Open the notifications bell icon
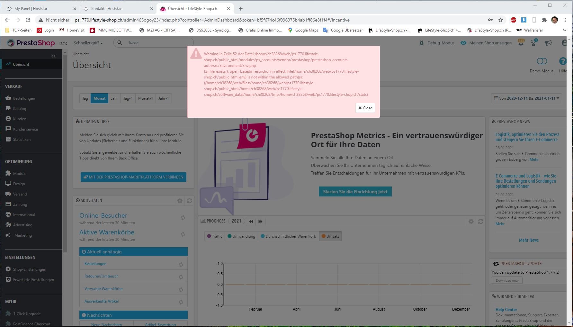Image resolution: width=573 pixels, height=327 pixels. 521,42
